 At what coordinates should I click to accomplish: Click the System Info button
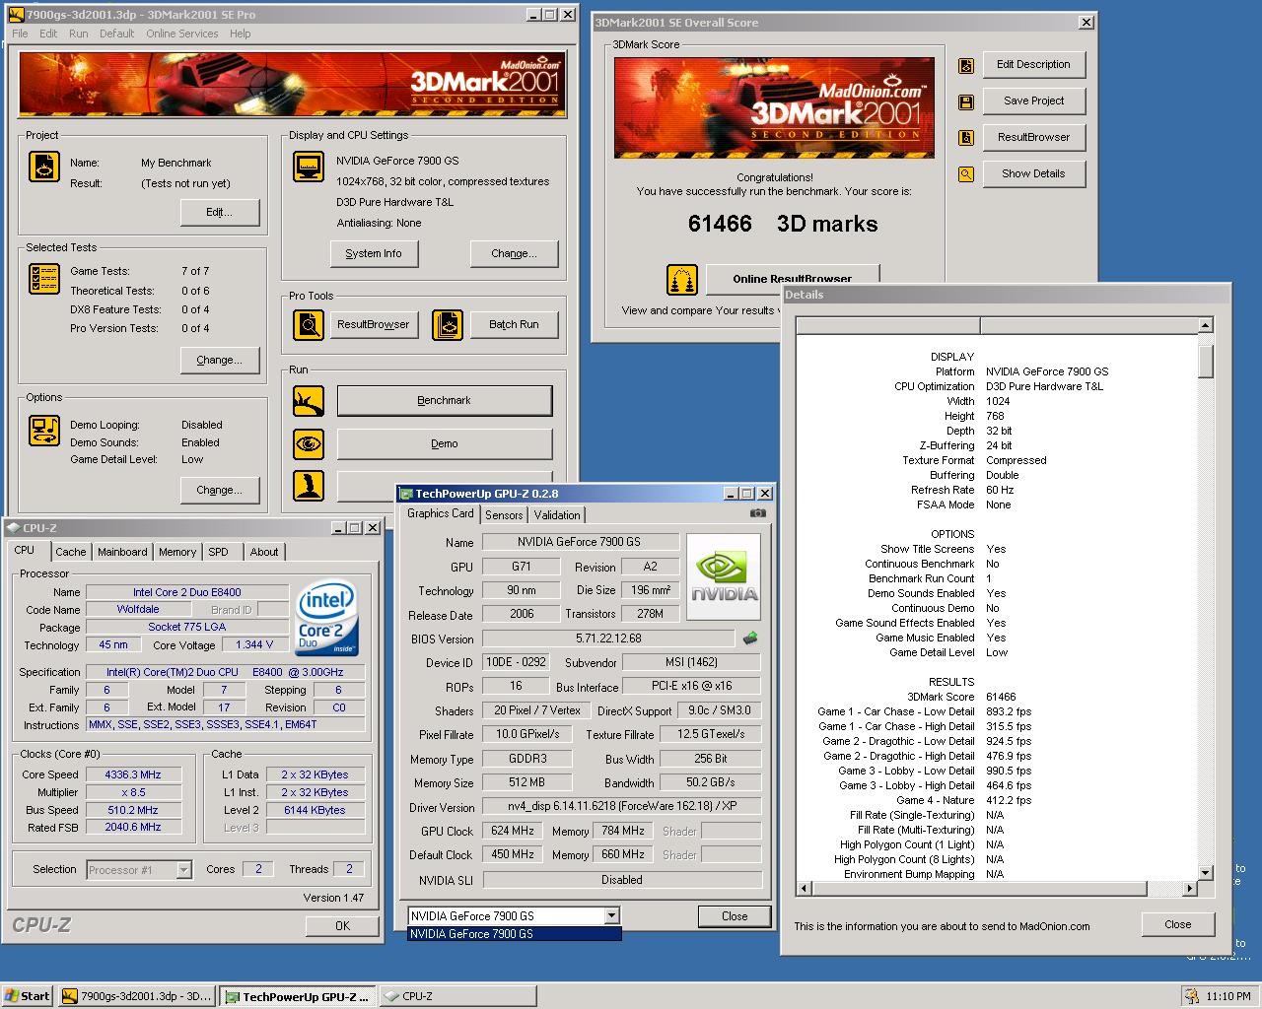point(374,253)
